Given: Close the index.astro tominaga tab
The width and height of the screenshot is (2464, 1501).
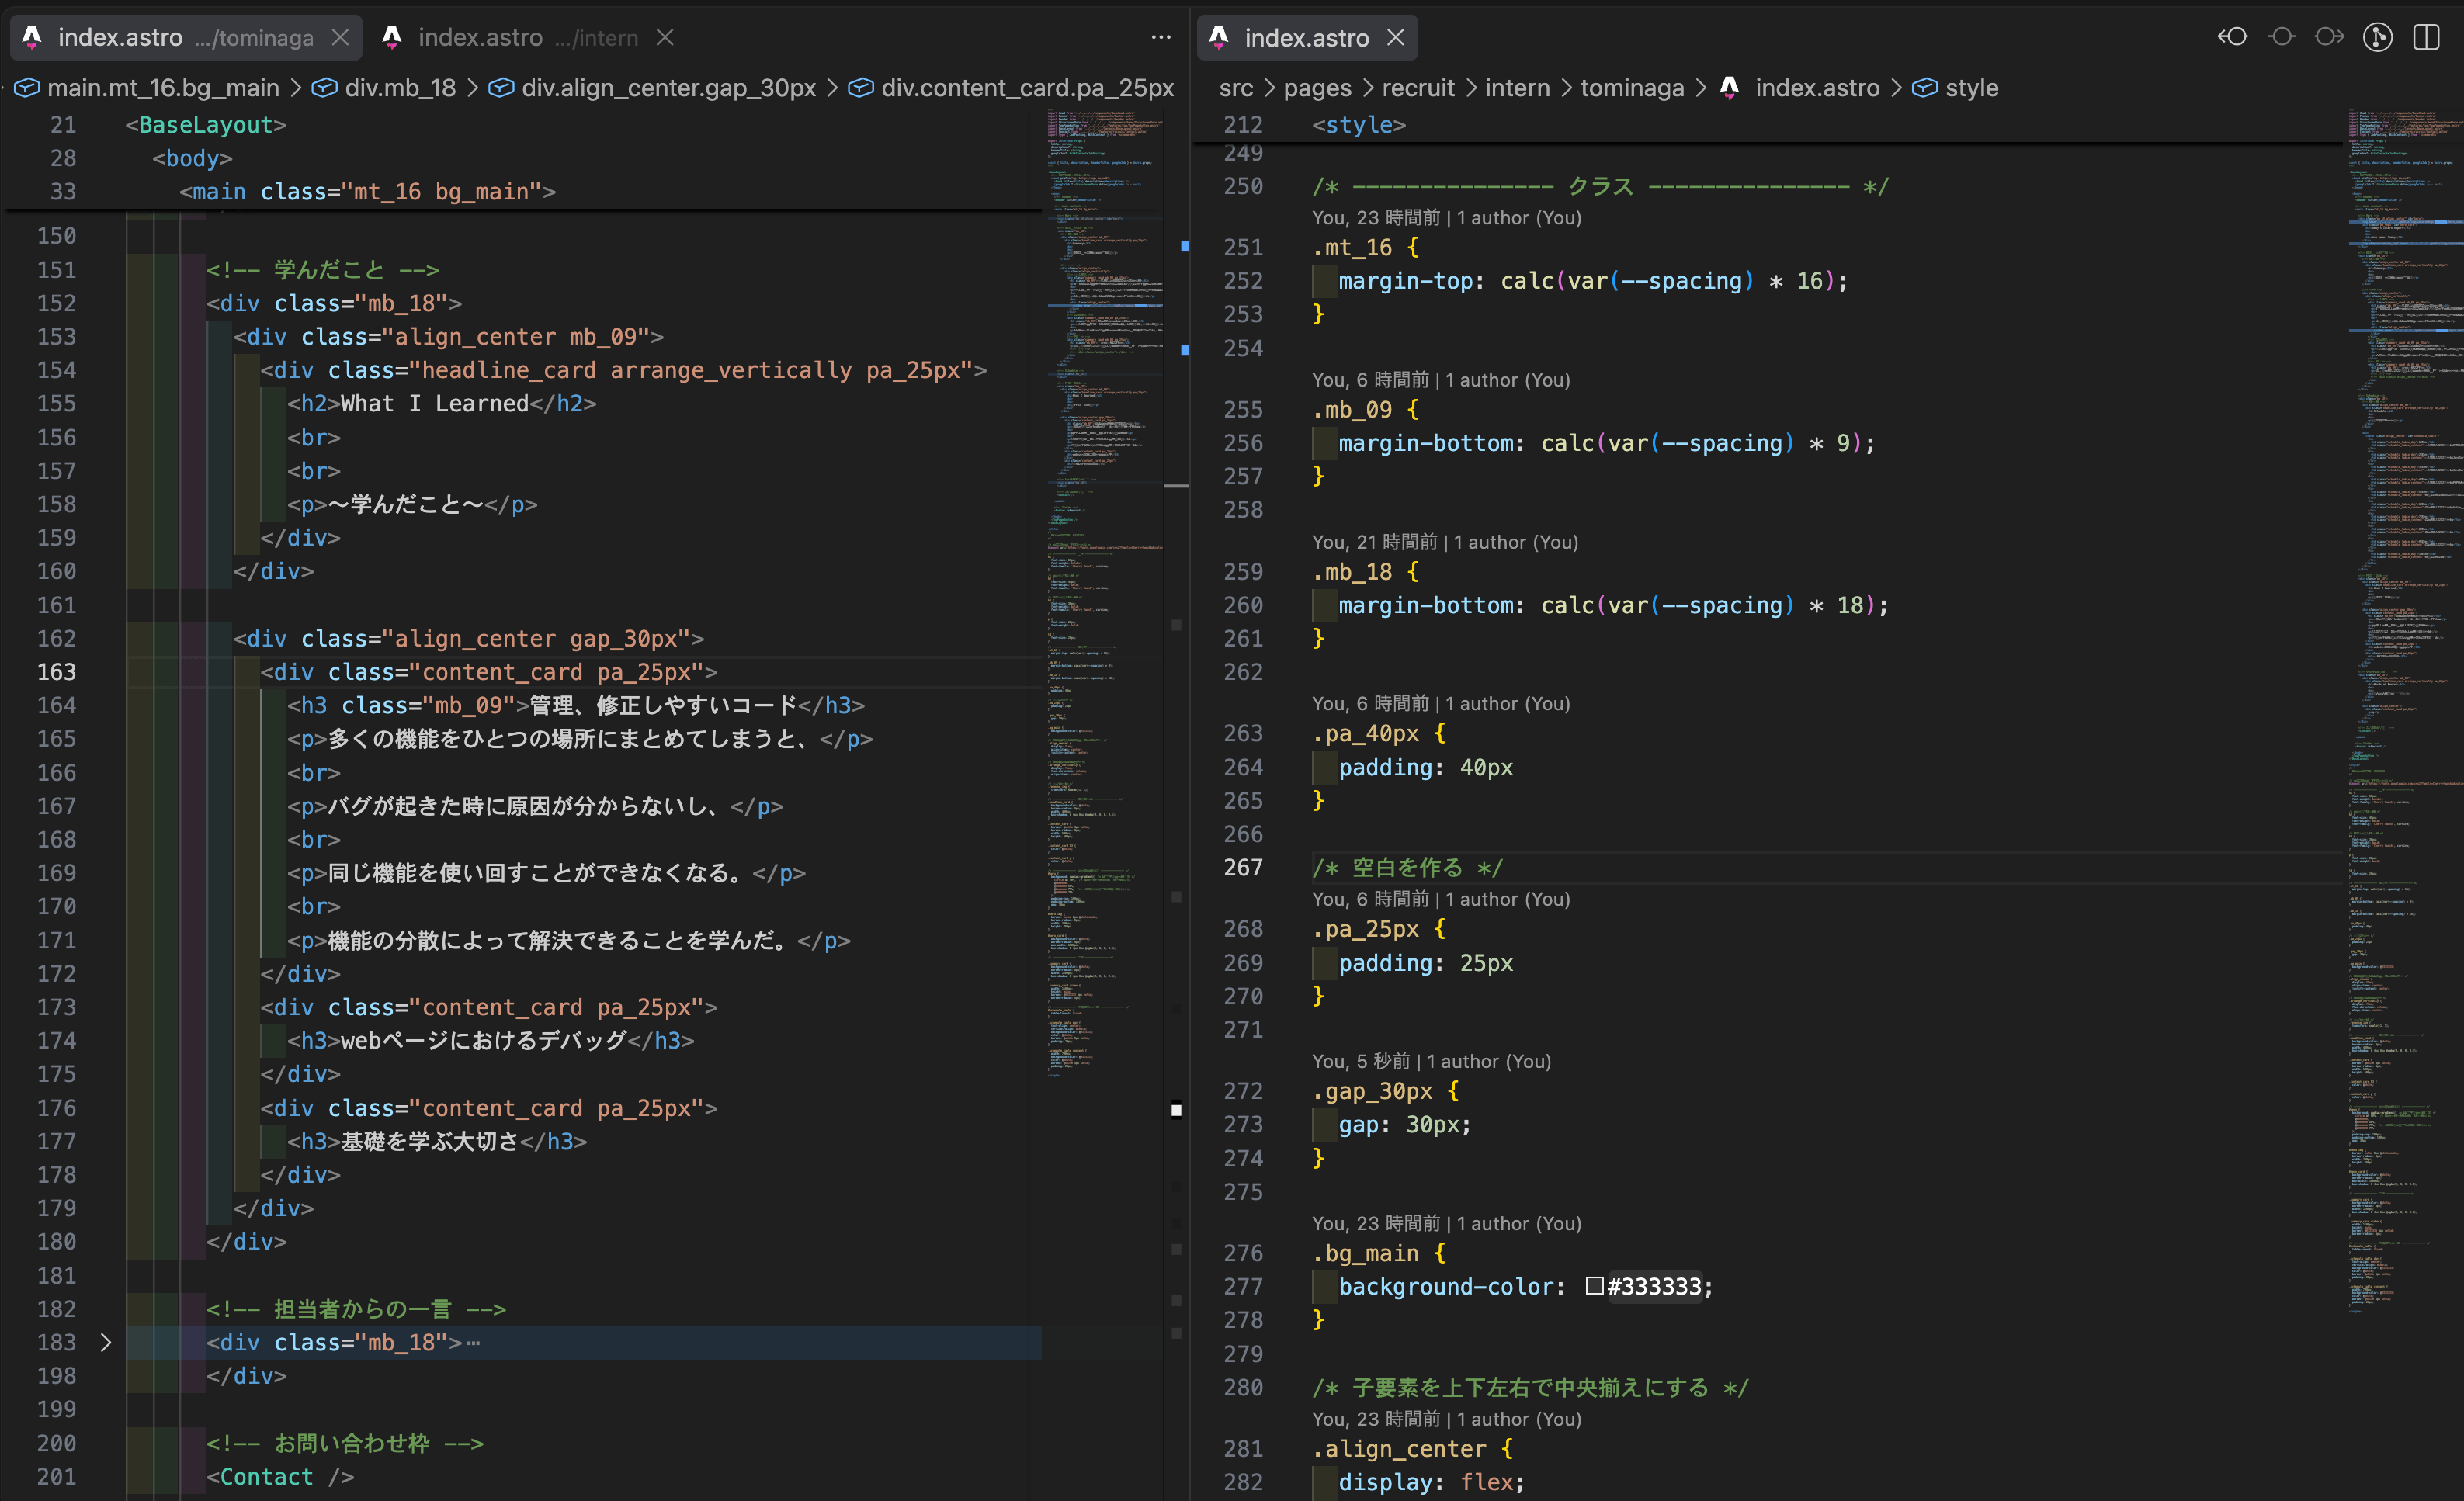Looking at the screenshot, I should pyautogui.click(x=340, y=37).
